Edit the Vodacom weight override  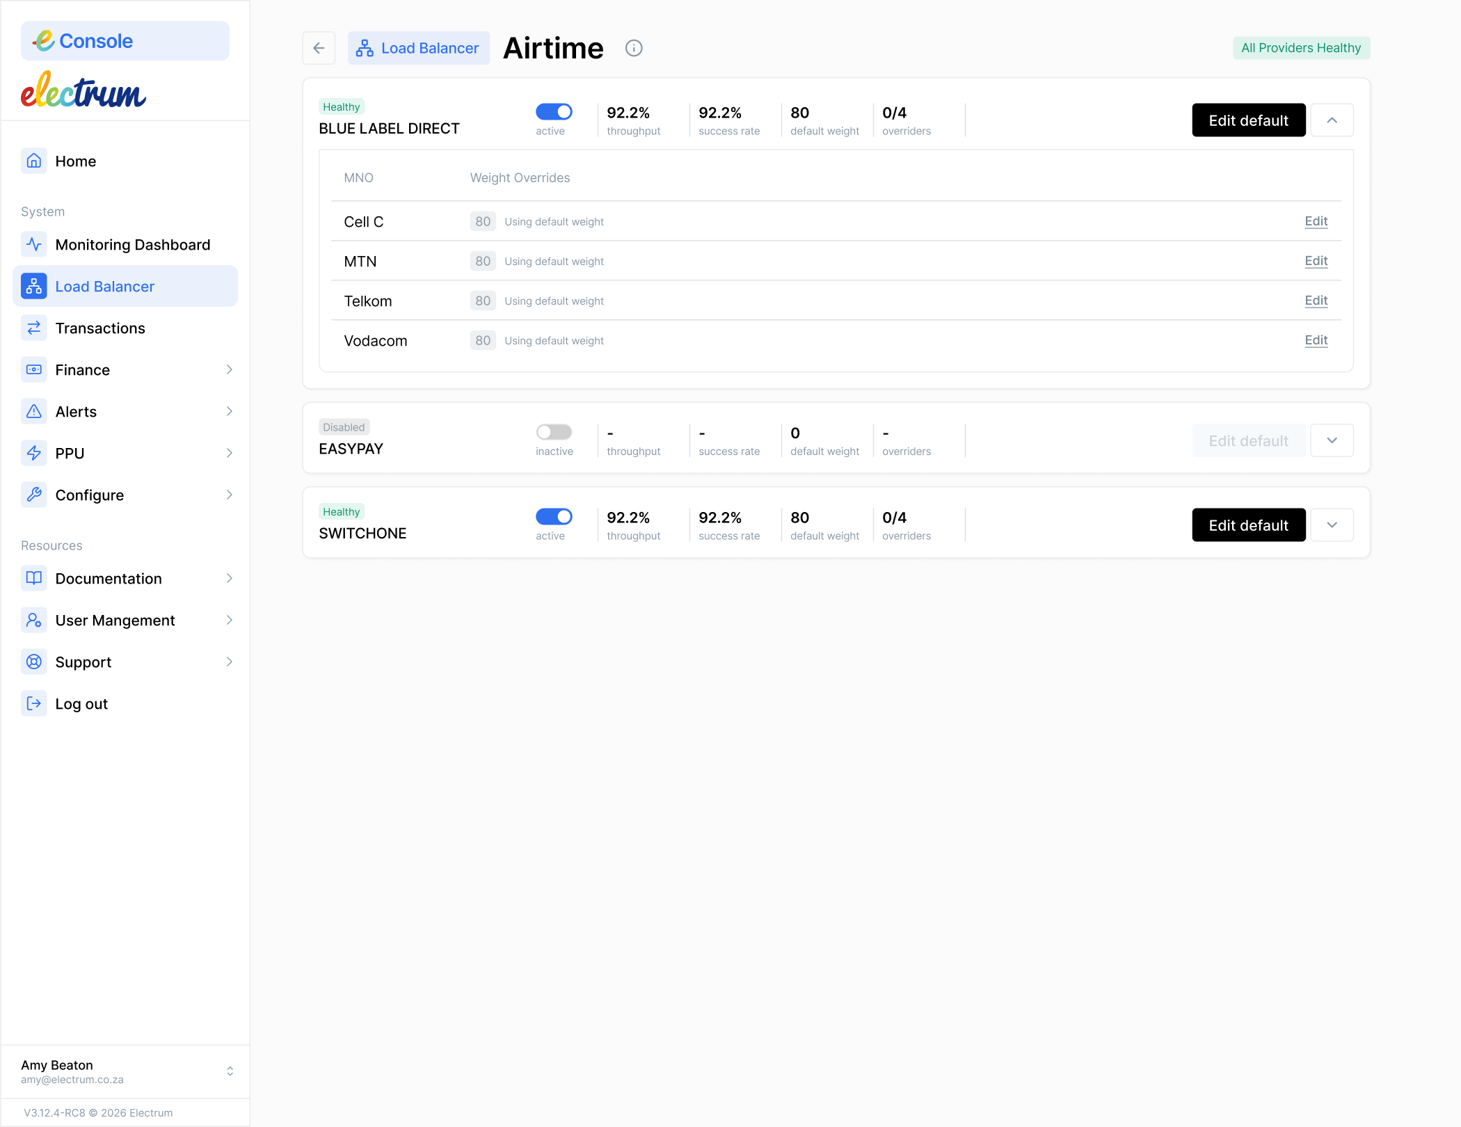pyautogui.click(x=1316, y=340)
